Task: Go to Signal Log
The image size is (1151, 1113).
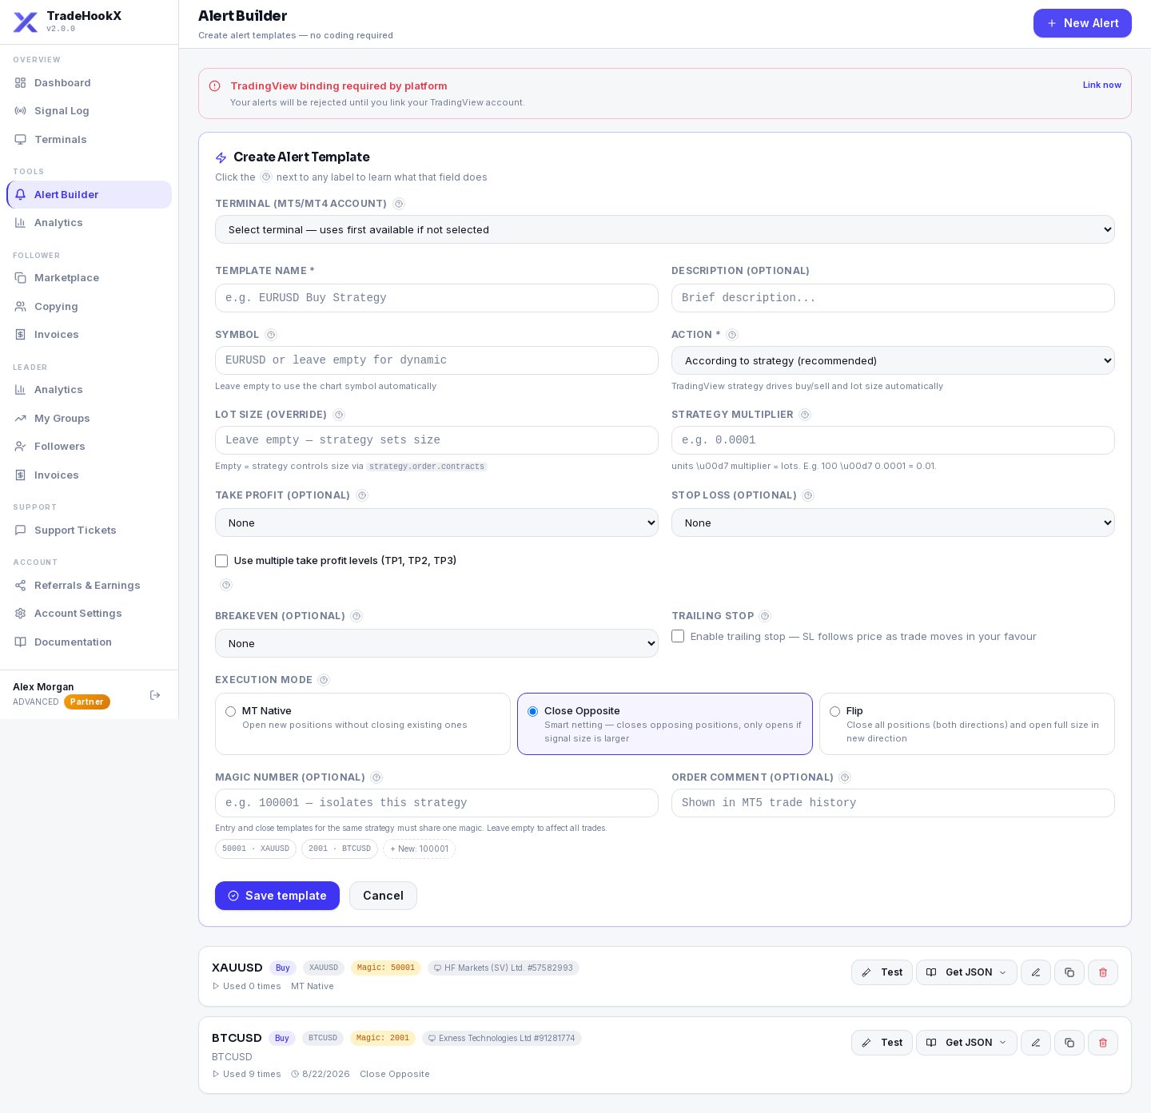Action: point(89,111)
